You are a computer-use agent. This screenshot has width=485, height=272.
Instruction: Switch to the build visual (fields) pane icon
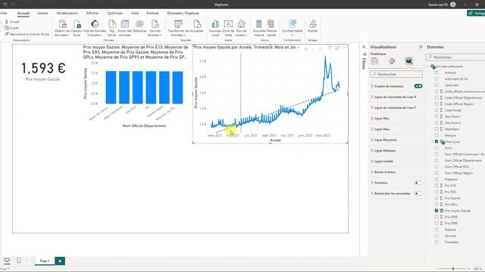374,61
